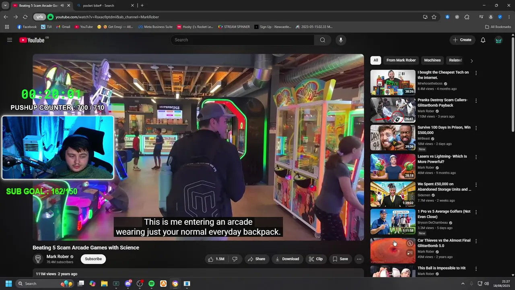The height and width of the screenshot is (290, 515).
Task: Go back in browser history
Action: coord(6,17)
